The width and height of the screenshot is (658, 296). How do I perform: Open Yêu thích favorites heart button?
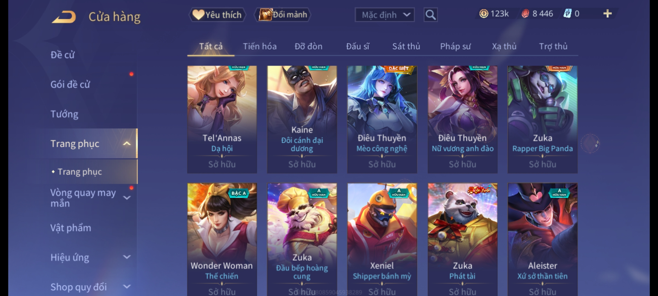[x=217, y=15]
